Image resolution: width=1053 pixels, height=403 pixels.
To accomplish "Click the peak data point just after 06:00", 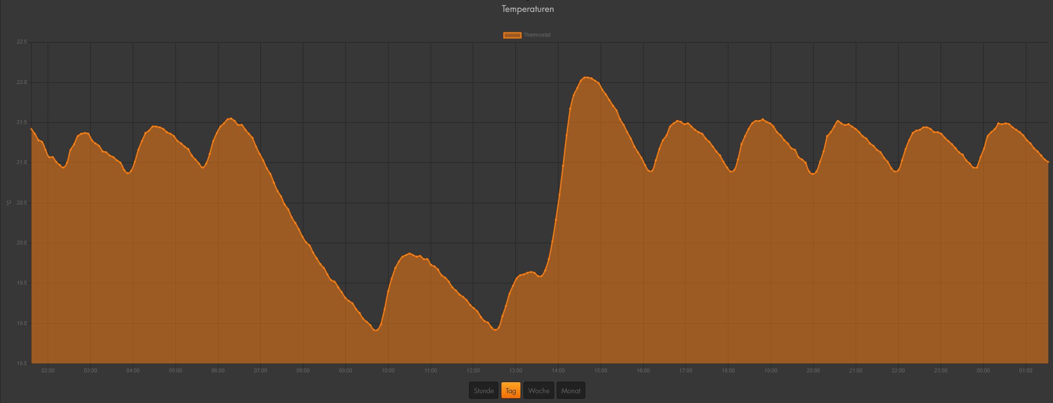I will (x=231, y=118).
